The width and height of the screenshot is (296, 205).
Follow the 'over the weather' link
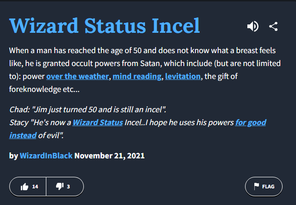77,75
